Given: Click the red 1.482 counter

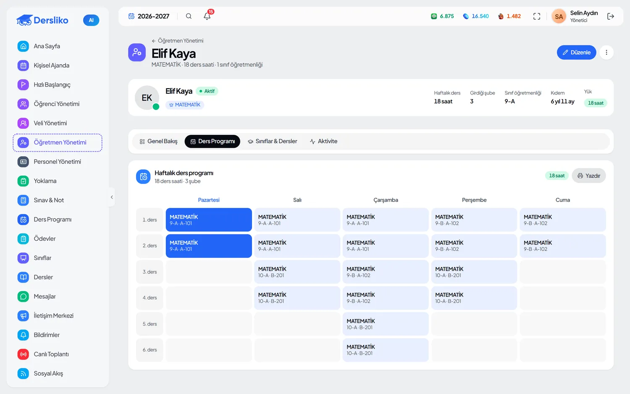Looking at the screenshot, I should click(x=509, y=16).
